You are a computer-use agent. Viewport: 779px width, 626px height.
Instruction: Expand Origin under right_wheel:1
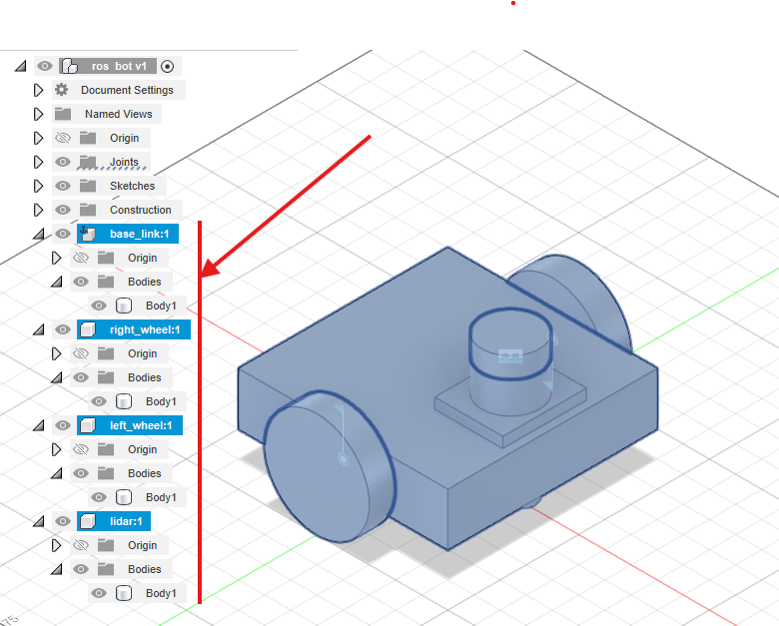56,353
